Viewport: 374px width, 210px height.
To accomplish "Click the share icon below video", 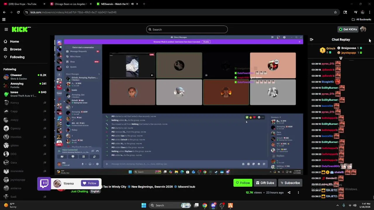I will pyautogui.click(x=289, y=192).
